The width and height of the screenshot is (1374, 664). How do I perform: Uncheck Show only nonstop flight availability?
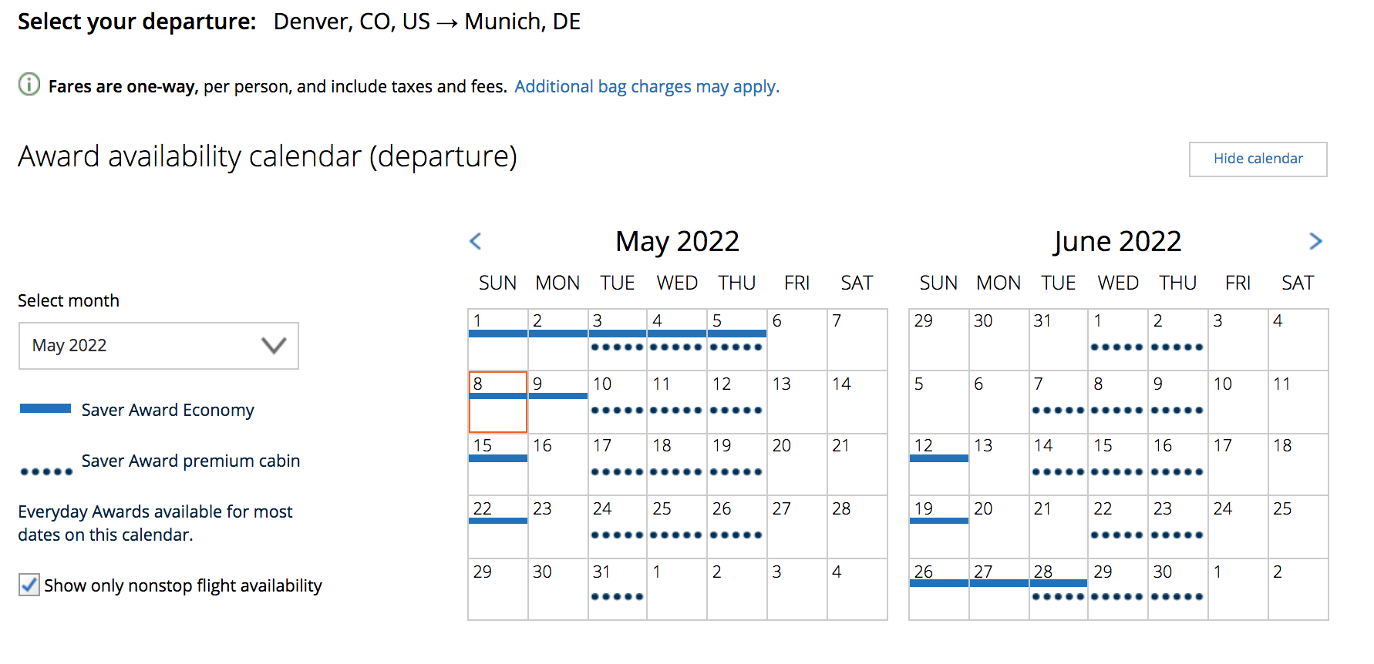click(x=29, y=585)
